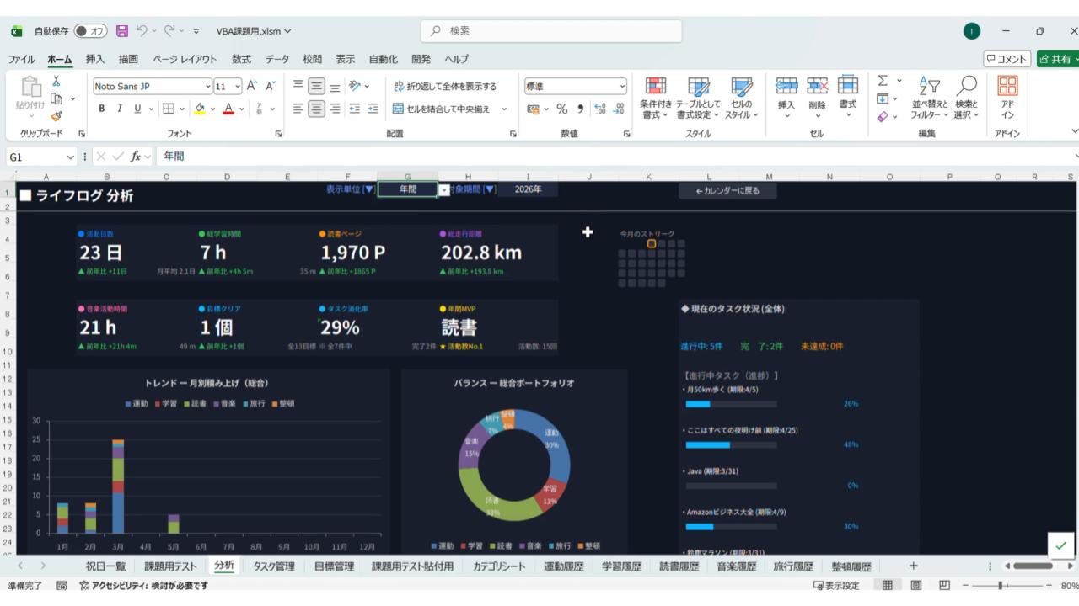Viewport: 1079px width, 606px height.
Task: Click the AutoSum sigma icon
Action: pos(883,82)
